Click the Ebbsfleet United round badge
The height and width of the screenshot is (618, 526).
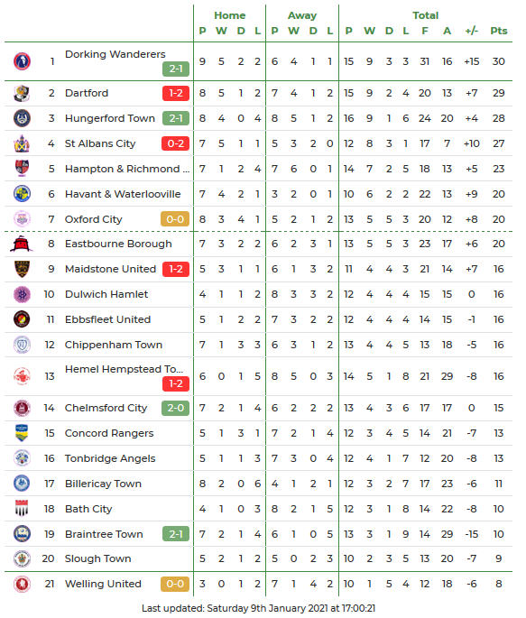pos(22,319)
